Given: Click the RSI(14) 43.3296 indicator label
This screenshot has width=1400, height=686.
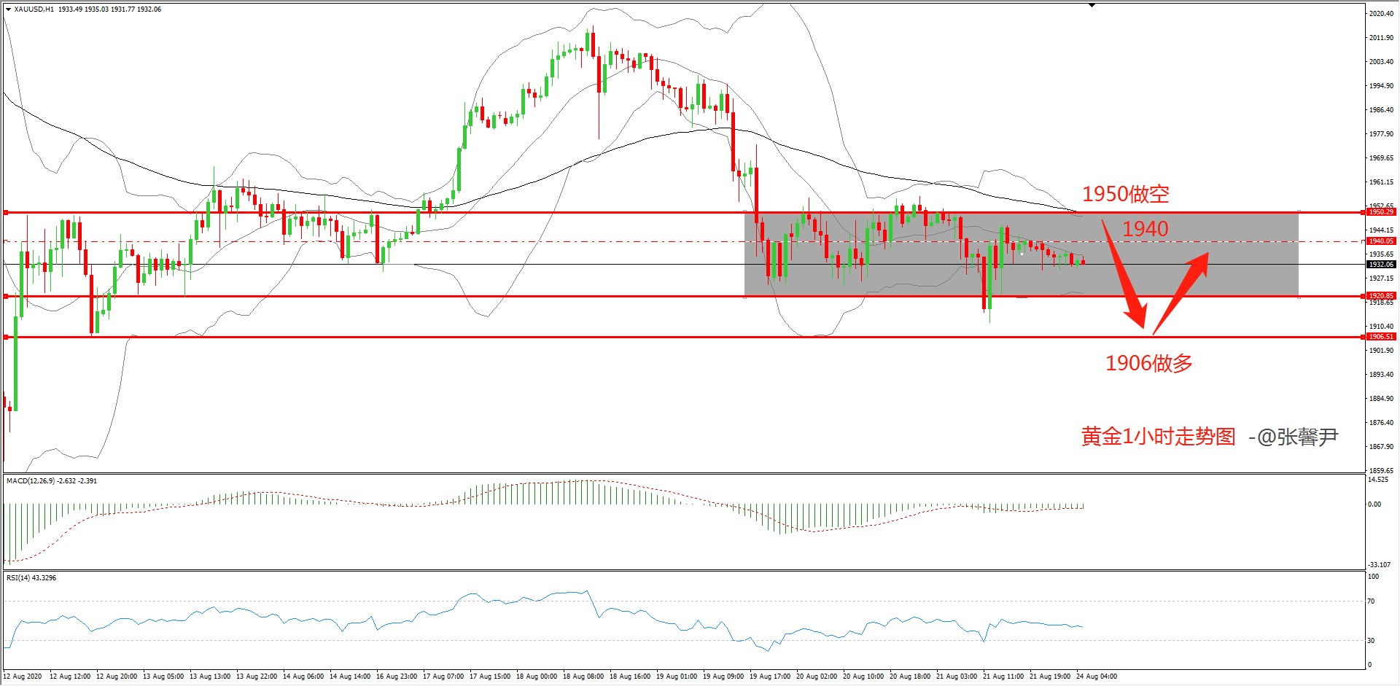Looking at the screenshot, I should 31,578.
